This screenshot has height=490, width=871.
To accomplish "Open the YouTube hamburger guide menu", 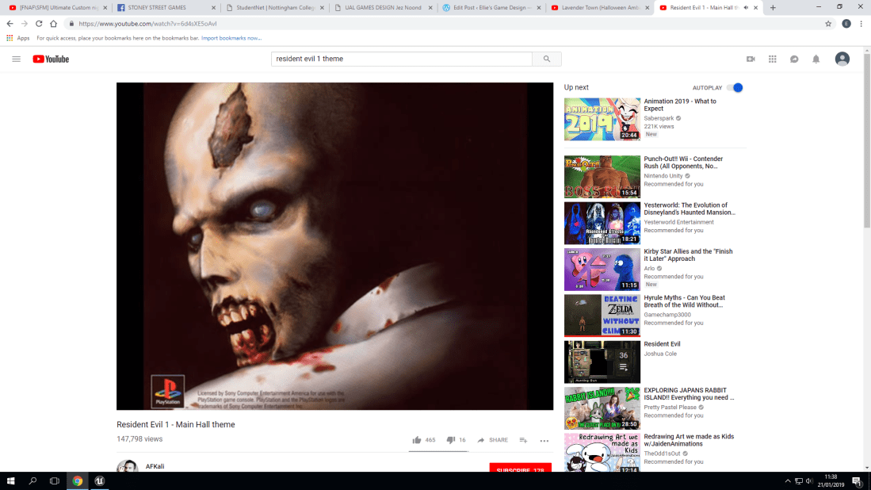I will pos(16,59).
